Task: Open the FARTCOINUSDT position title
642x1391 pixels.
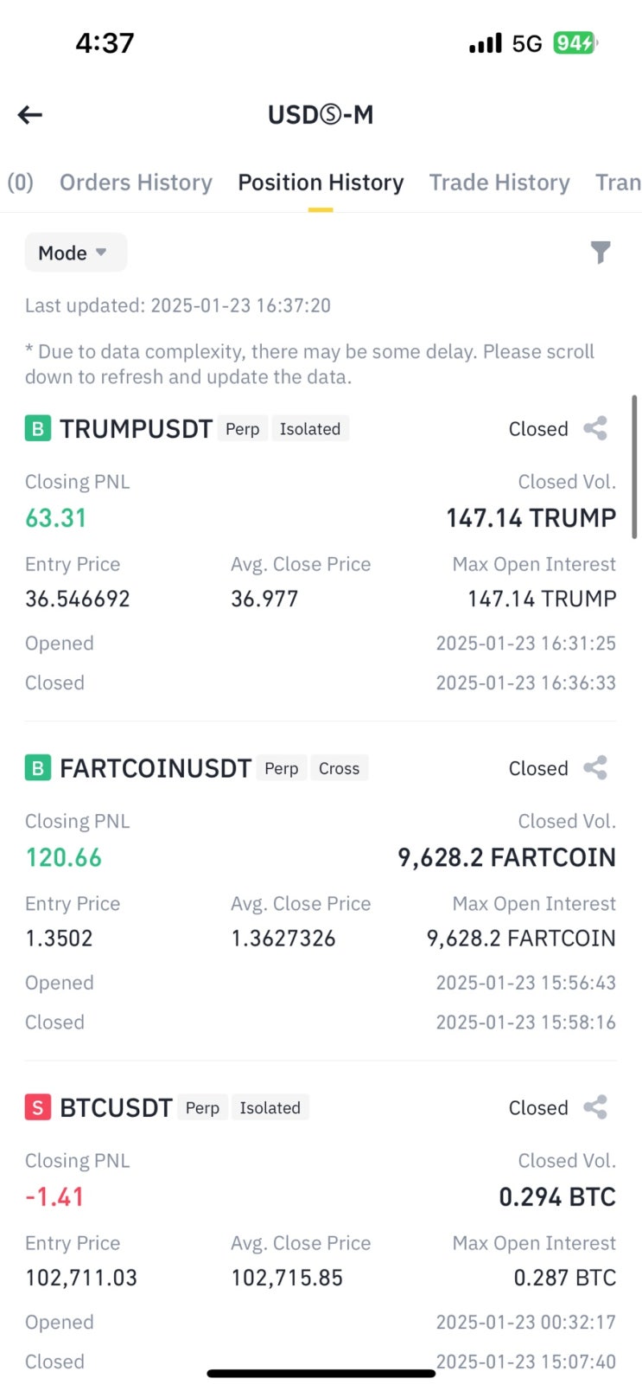Action: pyautogui.click(x=156, y=768)
